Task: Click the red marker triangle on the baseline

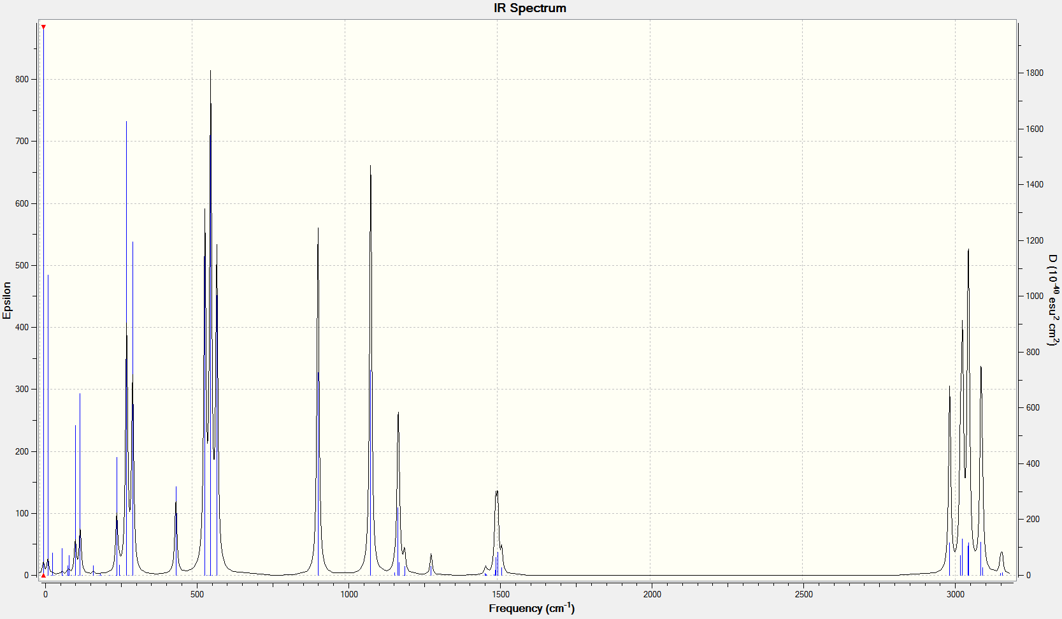Action: tap(43, 576)
